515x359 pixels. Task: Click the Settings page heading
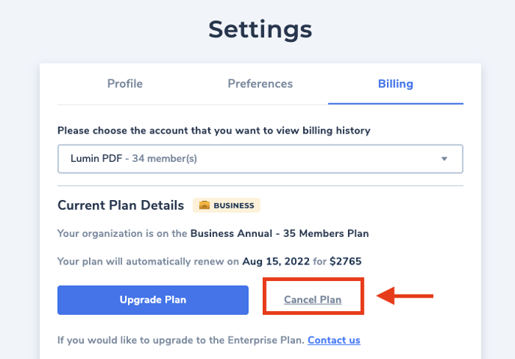pos(260,29)
